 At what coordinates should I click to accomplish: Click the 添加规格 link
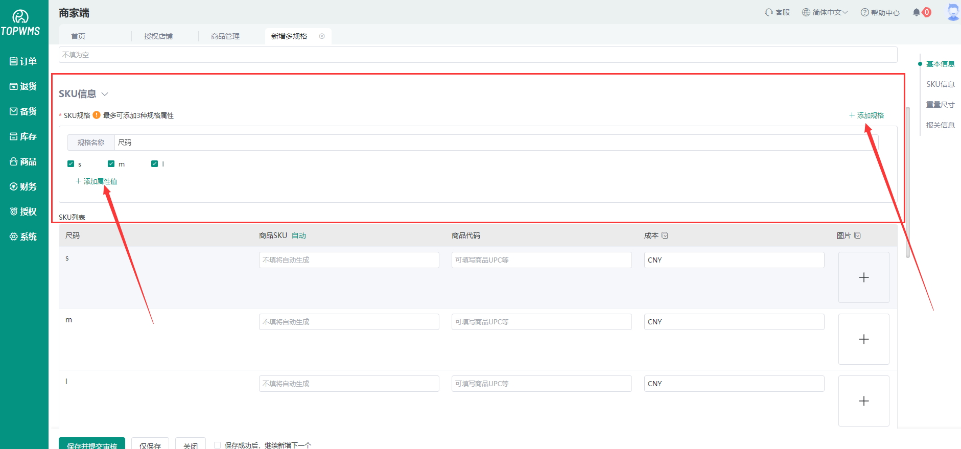point(866,115)
